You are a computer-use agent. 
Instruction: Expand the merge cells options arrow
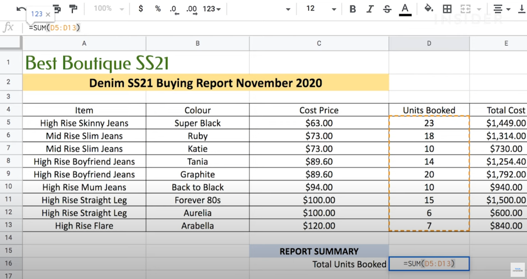coord(479,9)
